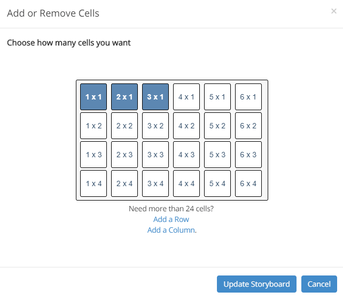Pick the 3 x 2 layout cell
This screenshot has width=343, height=299.
point(155,126)
